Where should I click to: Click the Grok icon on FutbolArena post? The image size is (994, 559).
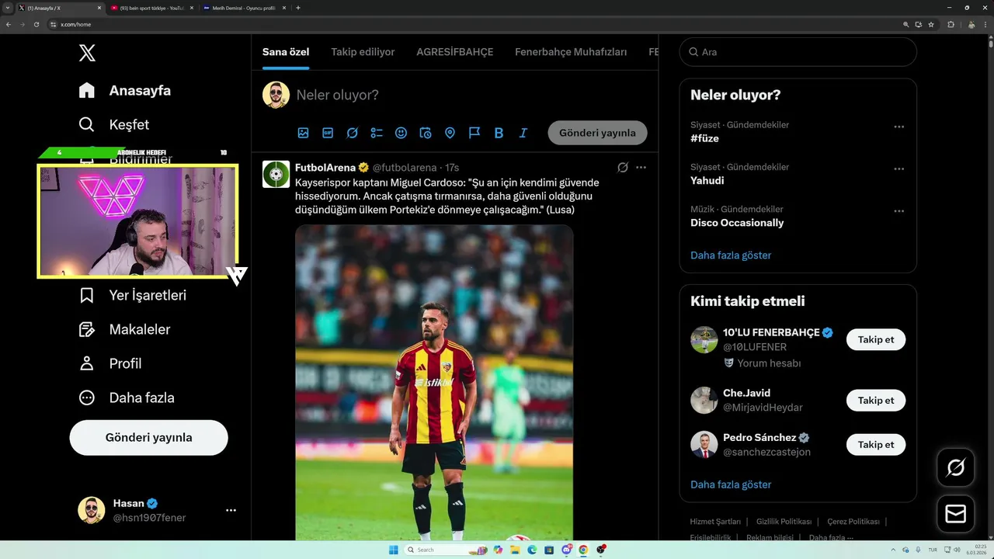point(623,167)
